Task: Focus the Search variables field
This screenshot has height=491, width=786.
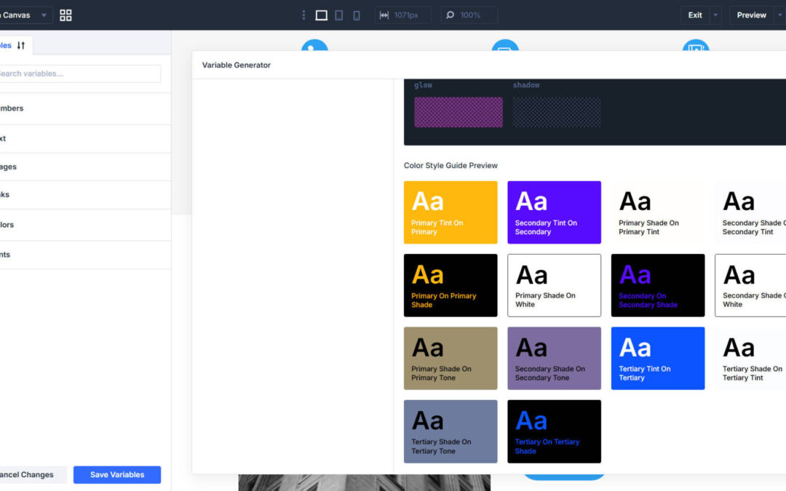Action: coord(80,73)
